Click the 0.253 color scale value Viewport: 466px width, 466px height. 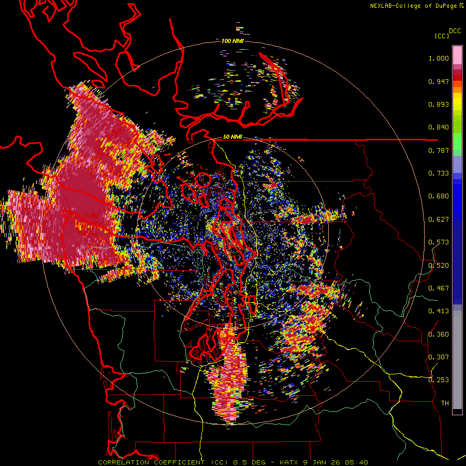pos(439,380)
